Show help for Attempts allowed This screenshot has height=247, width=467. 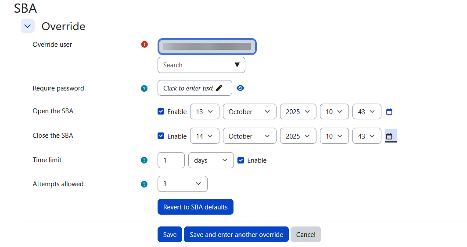[x=144, y=184]
